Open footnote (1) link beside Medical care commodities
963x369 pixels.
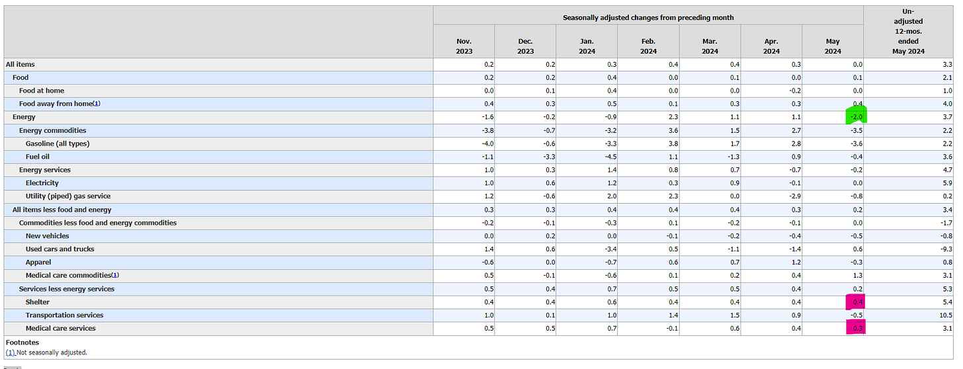115,275
